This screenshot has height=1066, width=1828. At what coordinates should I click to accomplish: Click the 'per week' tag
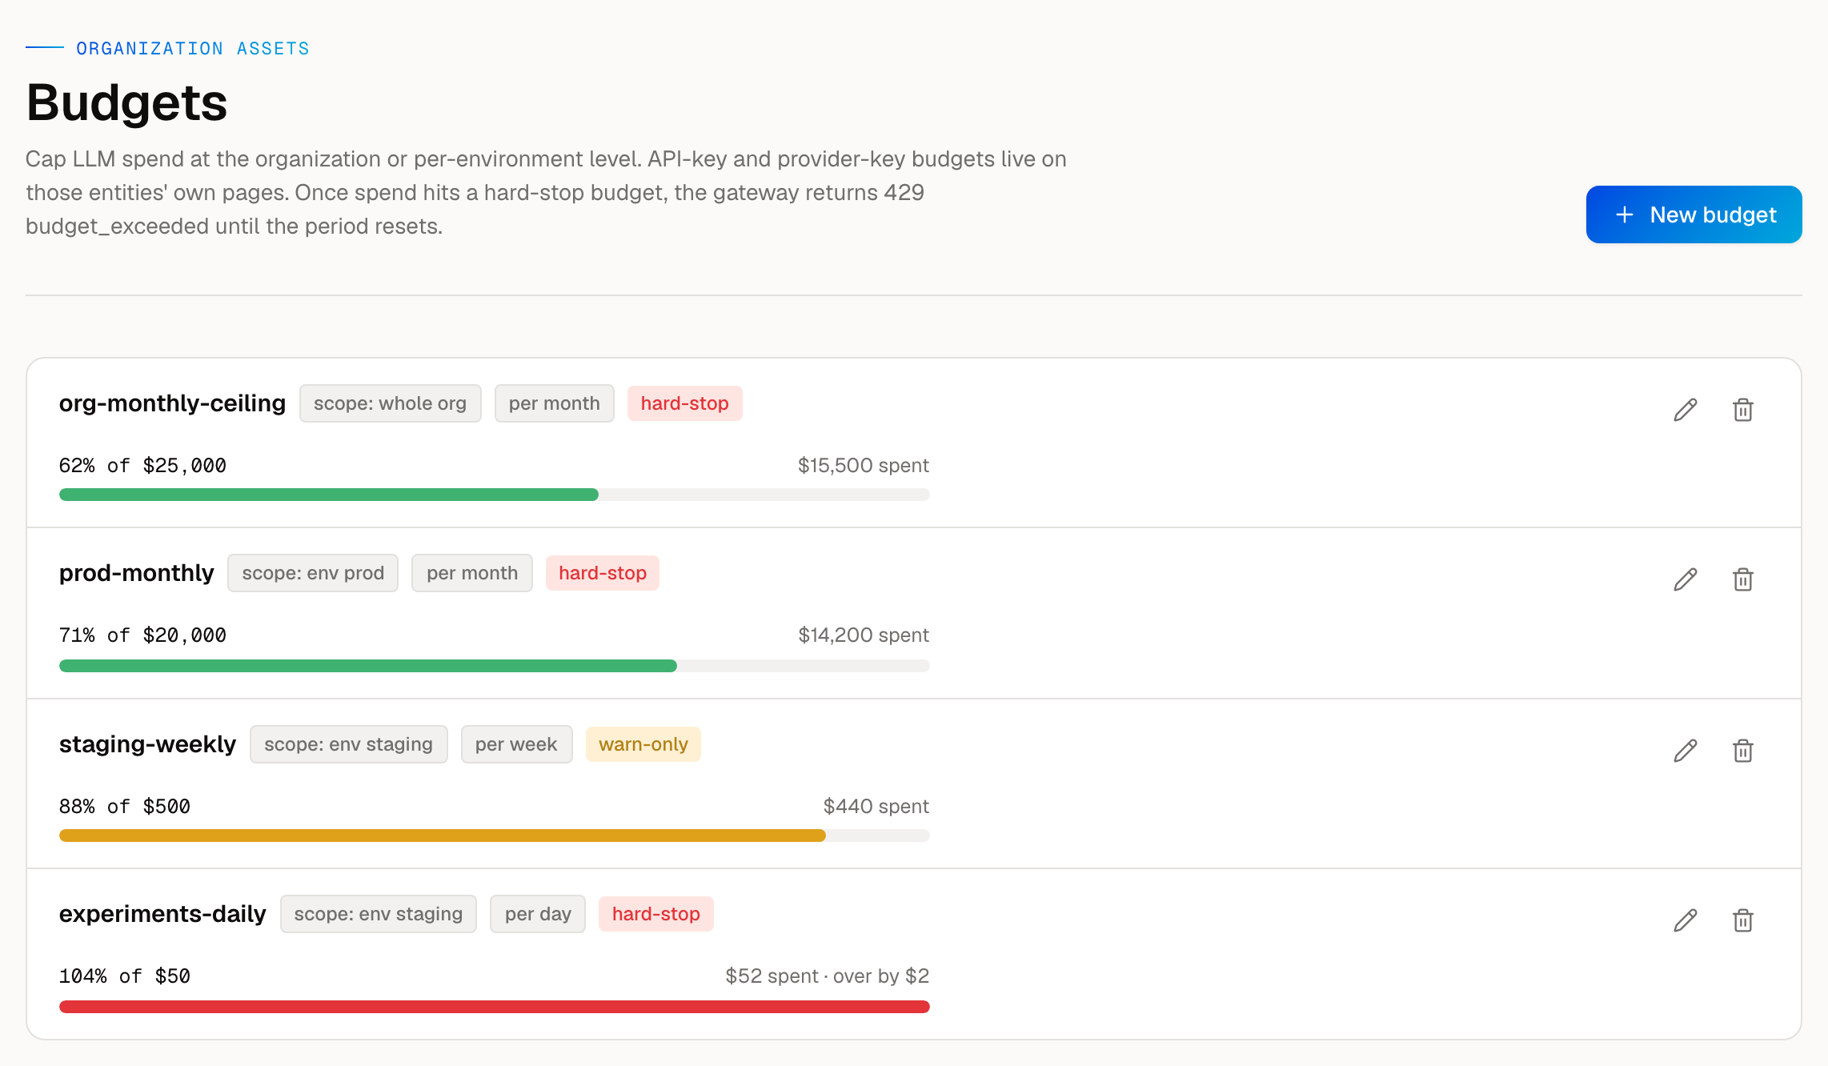pos(516,744)
